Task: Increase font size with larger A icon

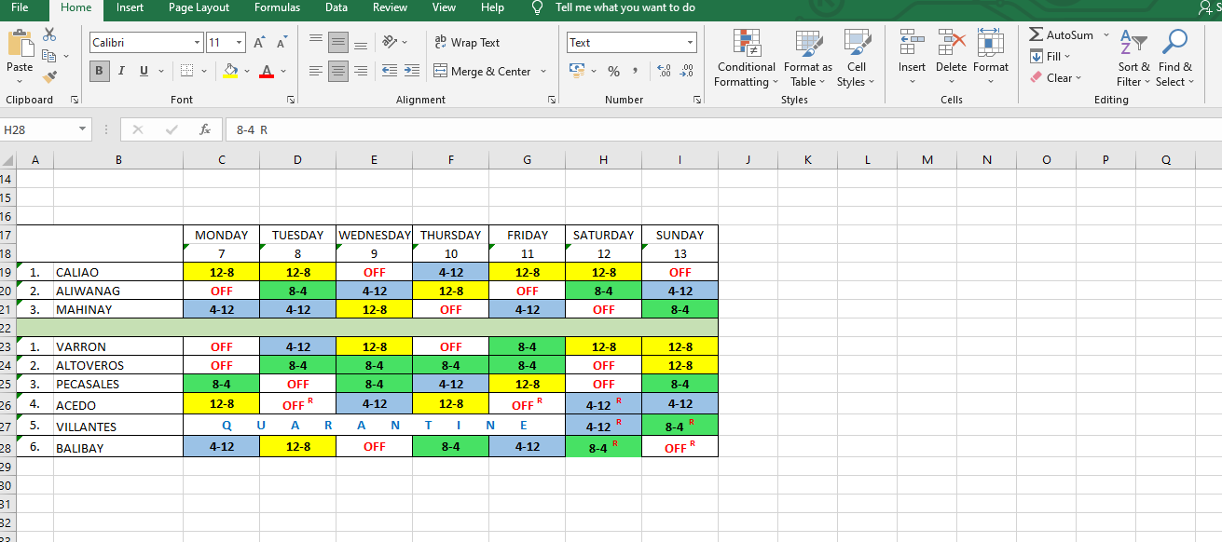Action: (x=259, y=43)
